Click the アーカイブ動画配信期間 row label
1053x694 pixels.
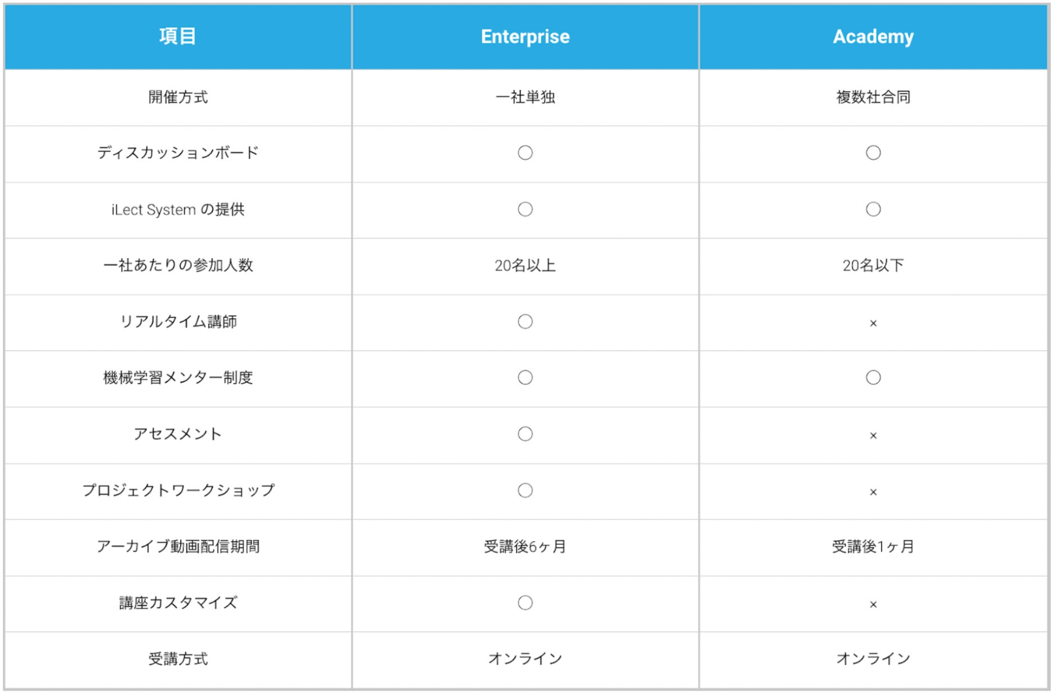178,546
